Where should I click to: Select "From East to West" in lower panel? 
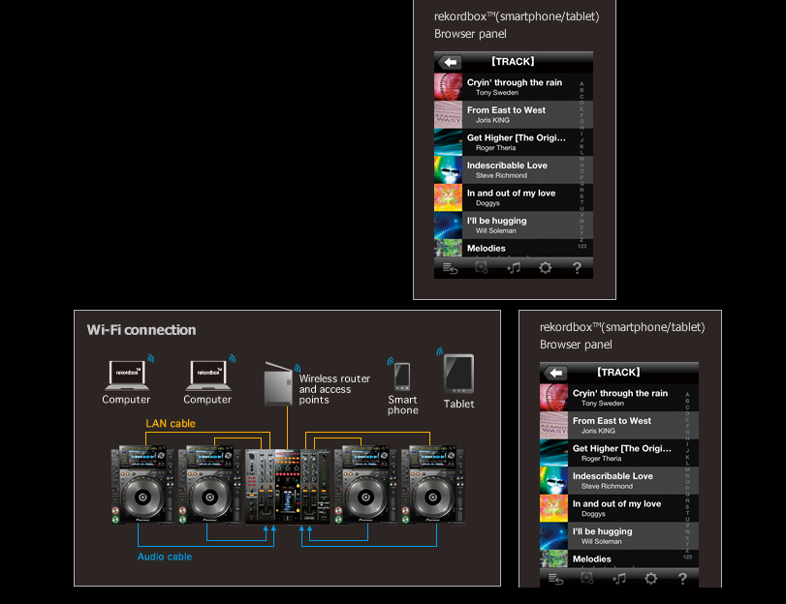(x=619, y=425)
